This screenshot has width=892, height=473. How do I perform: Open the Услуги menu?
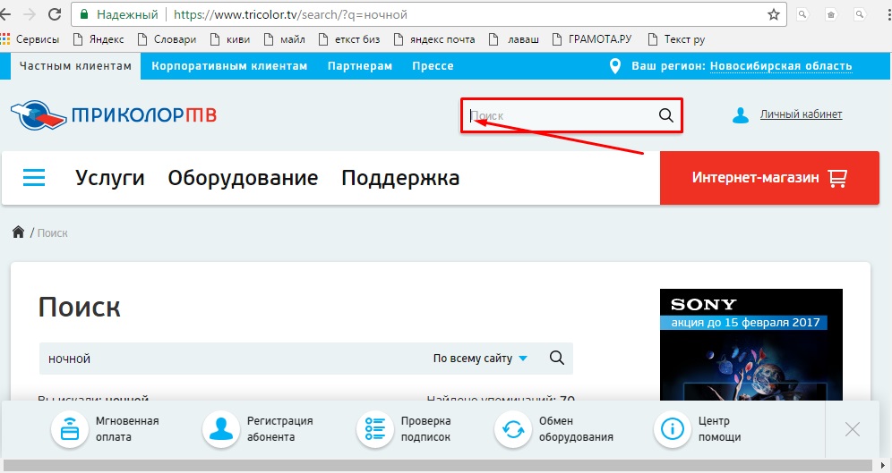110,178
